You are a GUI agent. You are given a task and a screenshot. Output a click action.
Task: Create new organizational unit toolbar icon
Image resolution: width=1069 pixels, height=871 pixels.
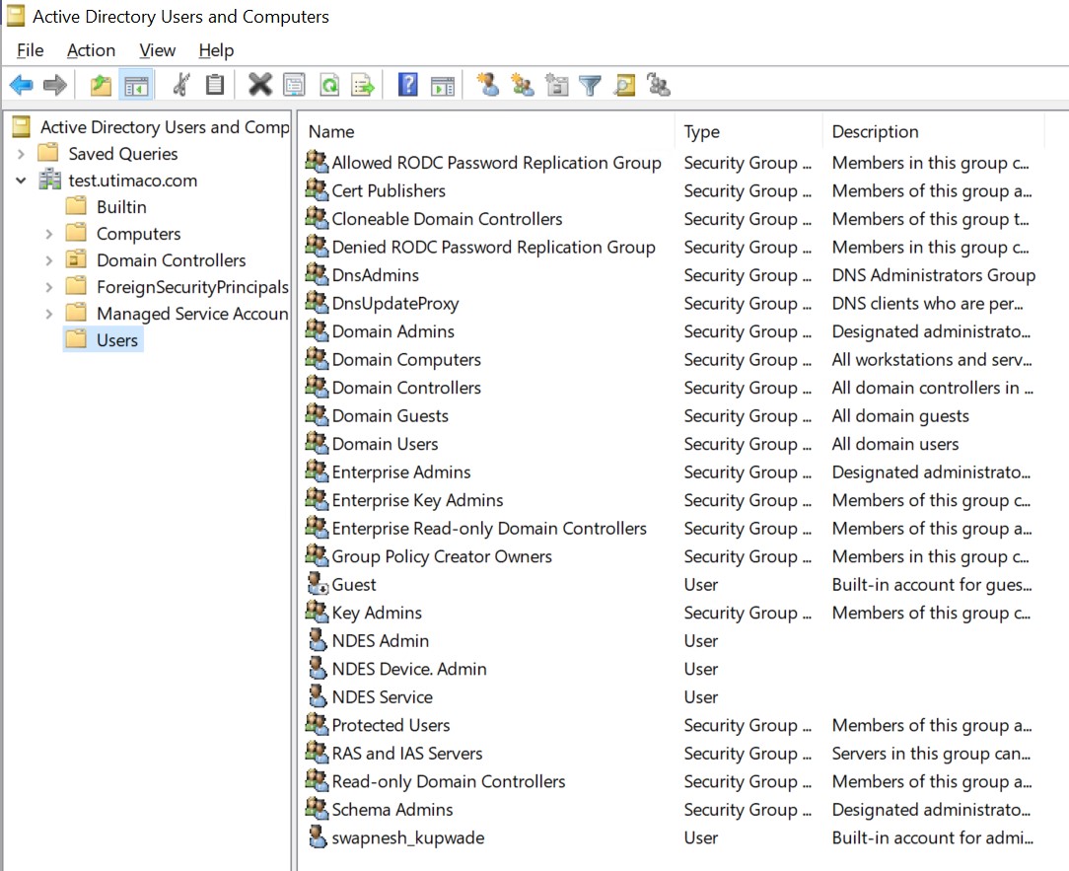coord(557,85)
